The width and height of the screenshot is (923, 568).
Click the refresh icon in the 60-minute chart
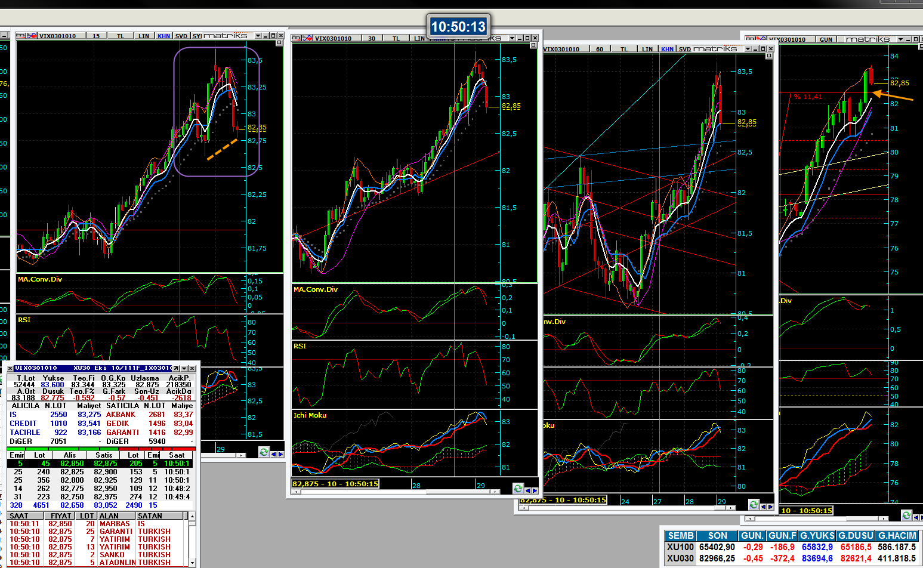[754, 505]
